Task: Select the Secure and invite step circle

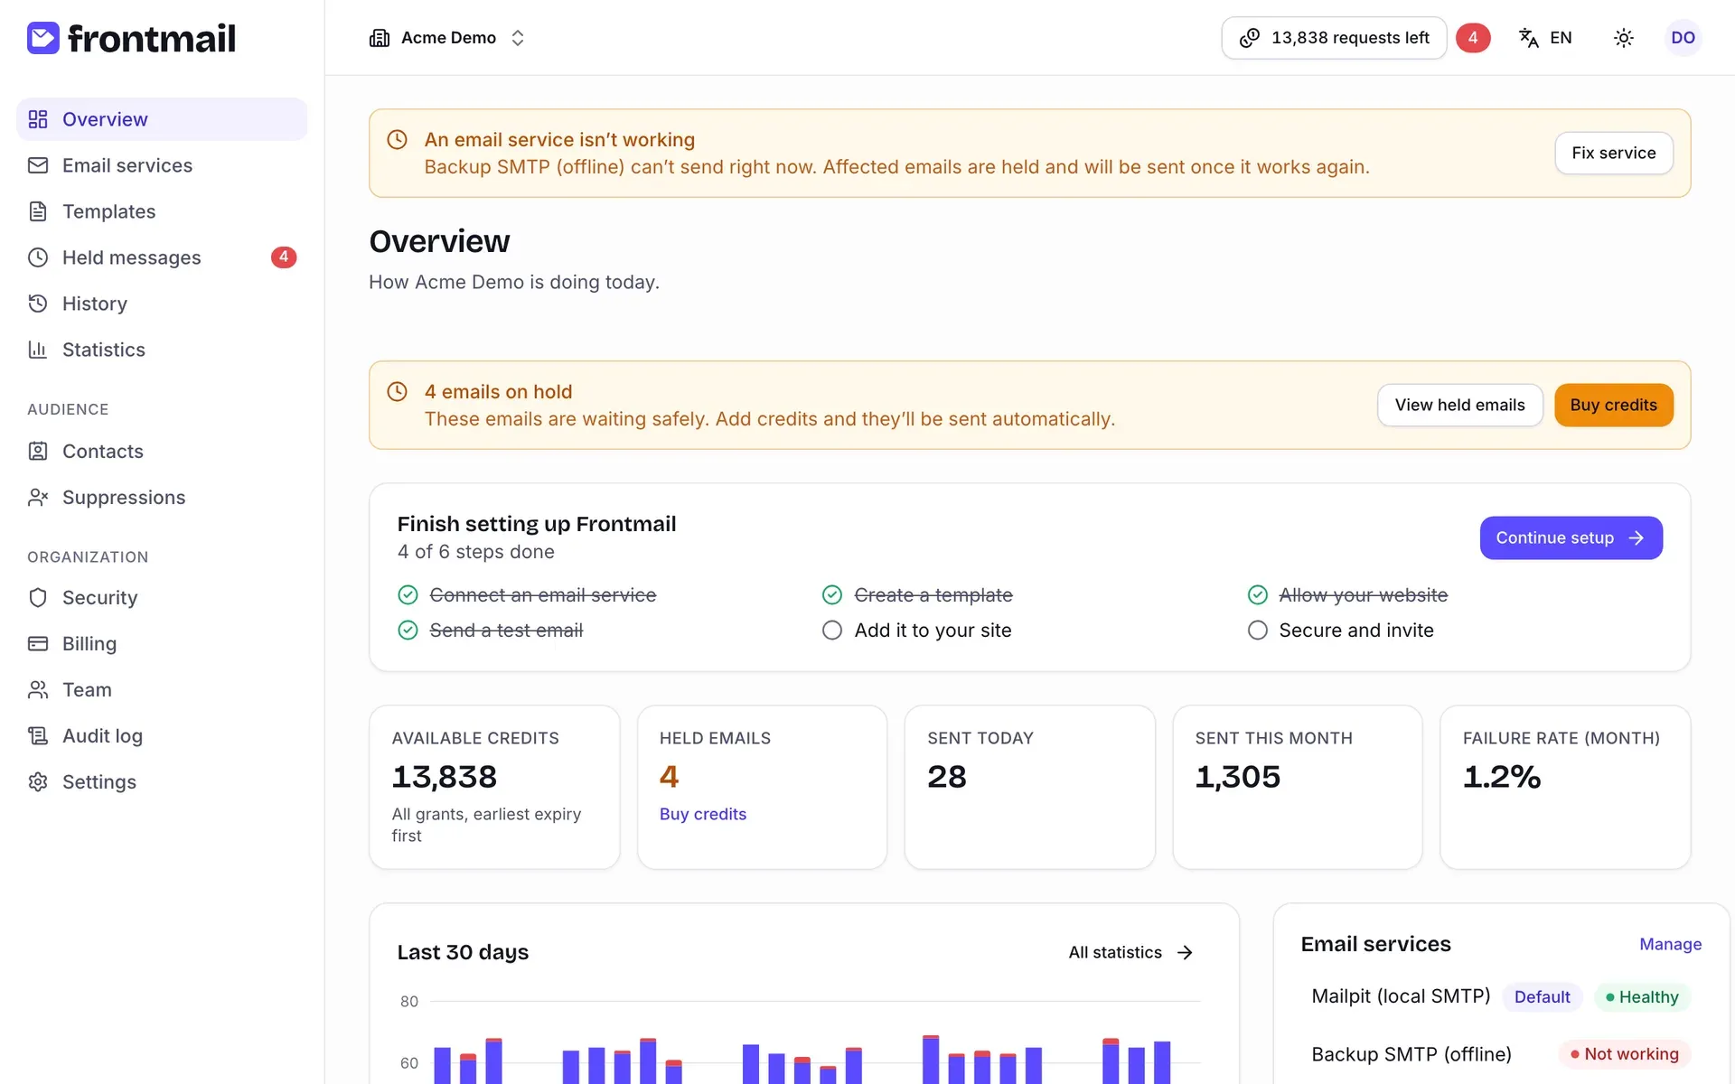Action: click(x=1257, y=631)
